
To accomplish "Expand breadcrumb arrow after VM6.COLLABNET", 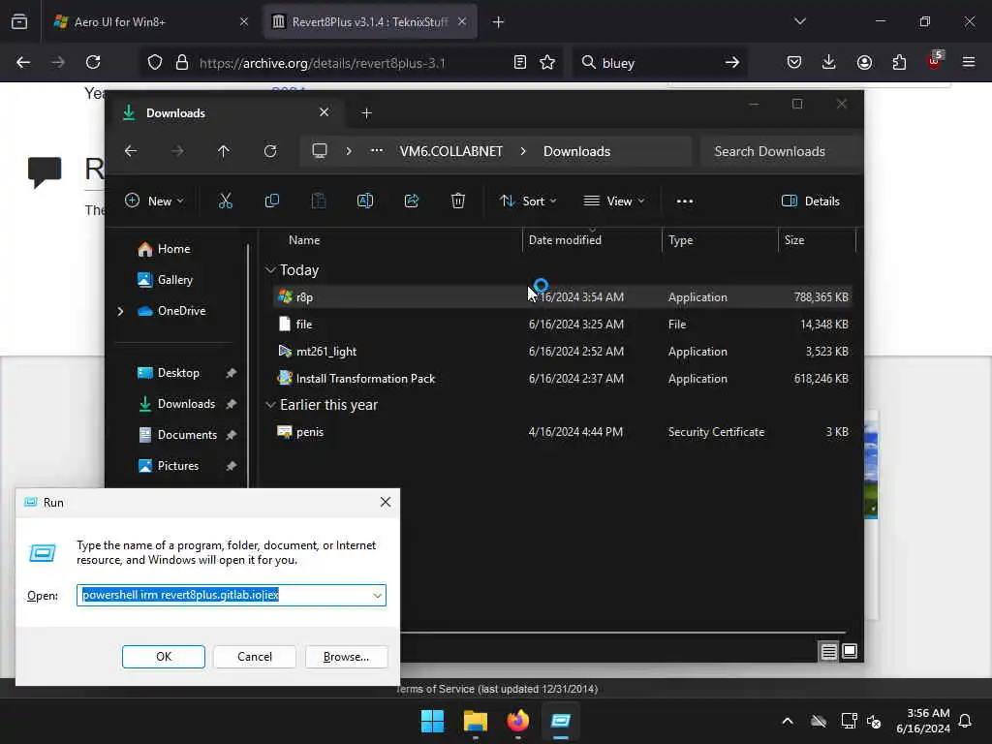I will (x=523, y=151).
